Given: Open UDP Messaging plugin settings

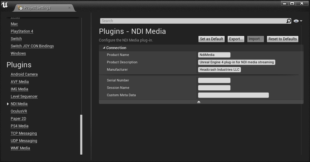Looking at the screenshot, I should click(24, 141).
